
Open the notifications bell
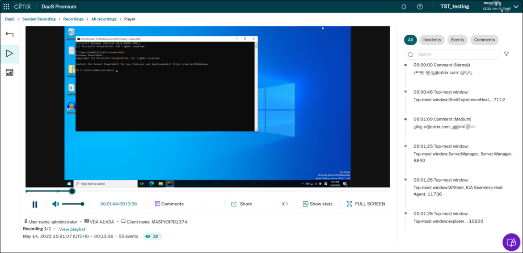point(404,7)
